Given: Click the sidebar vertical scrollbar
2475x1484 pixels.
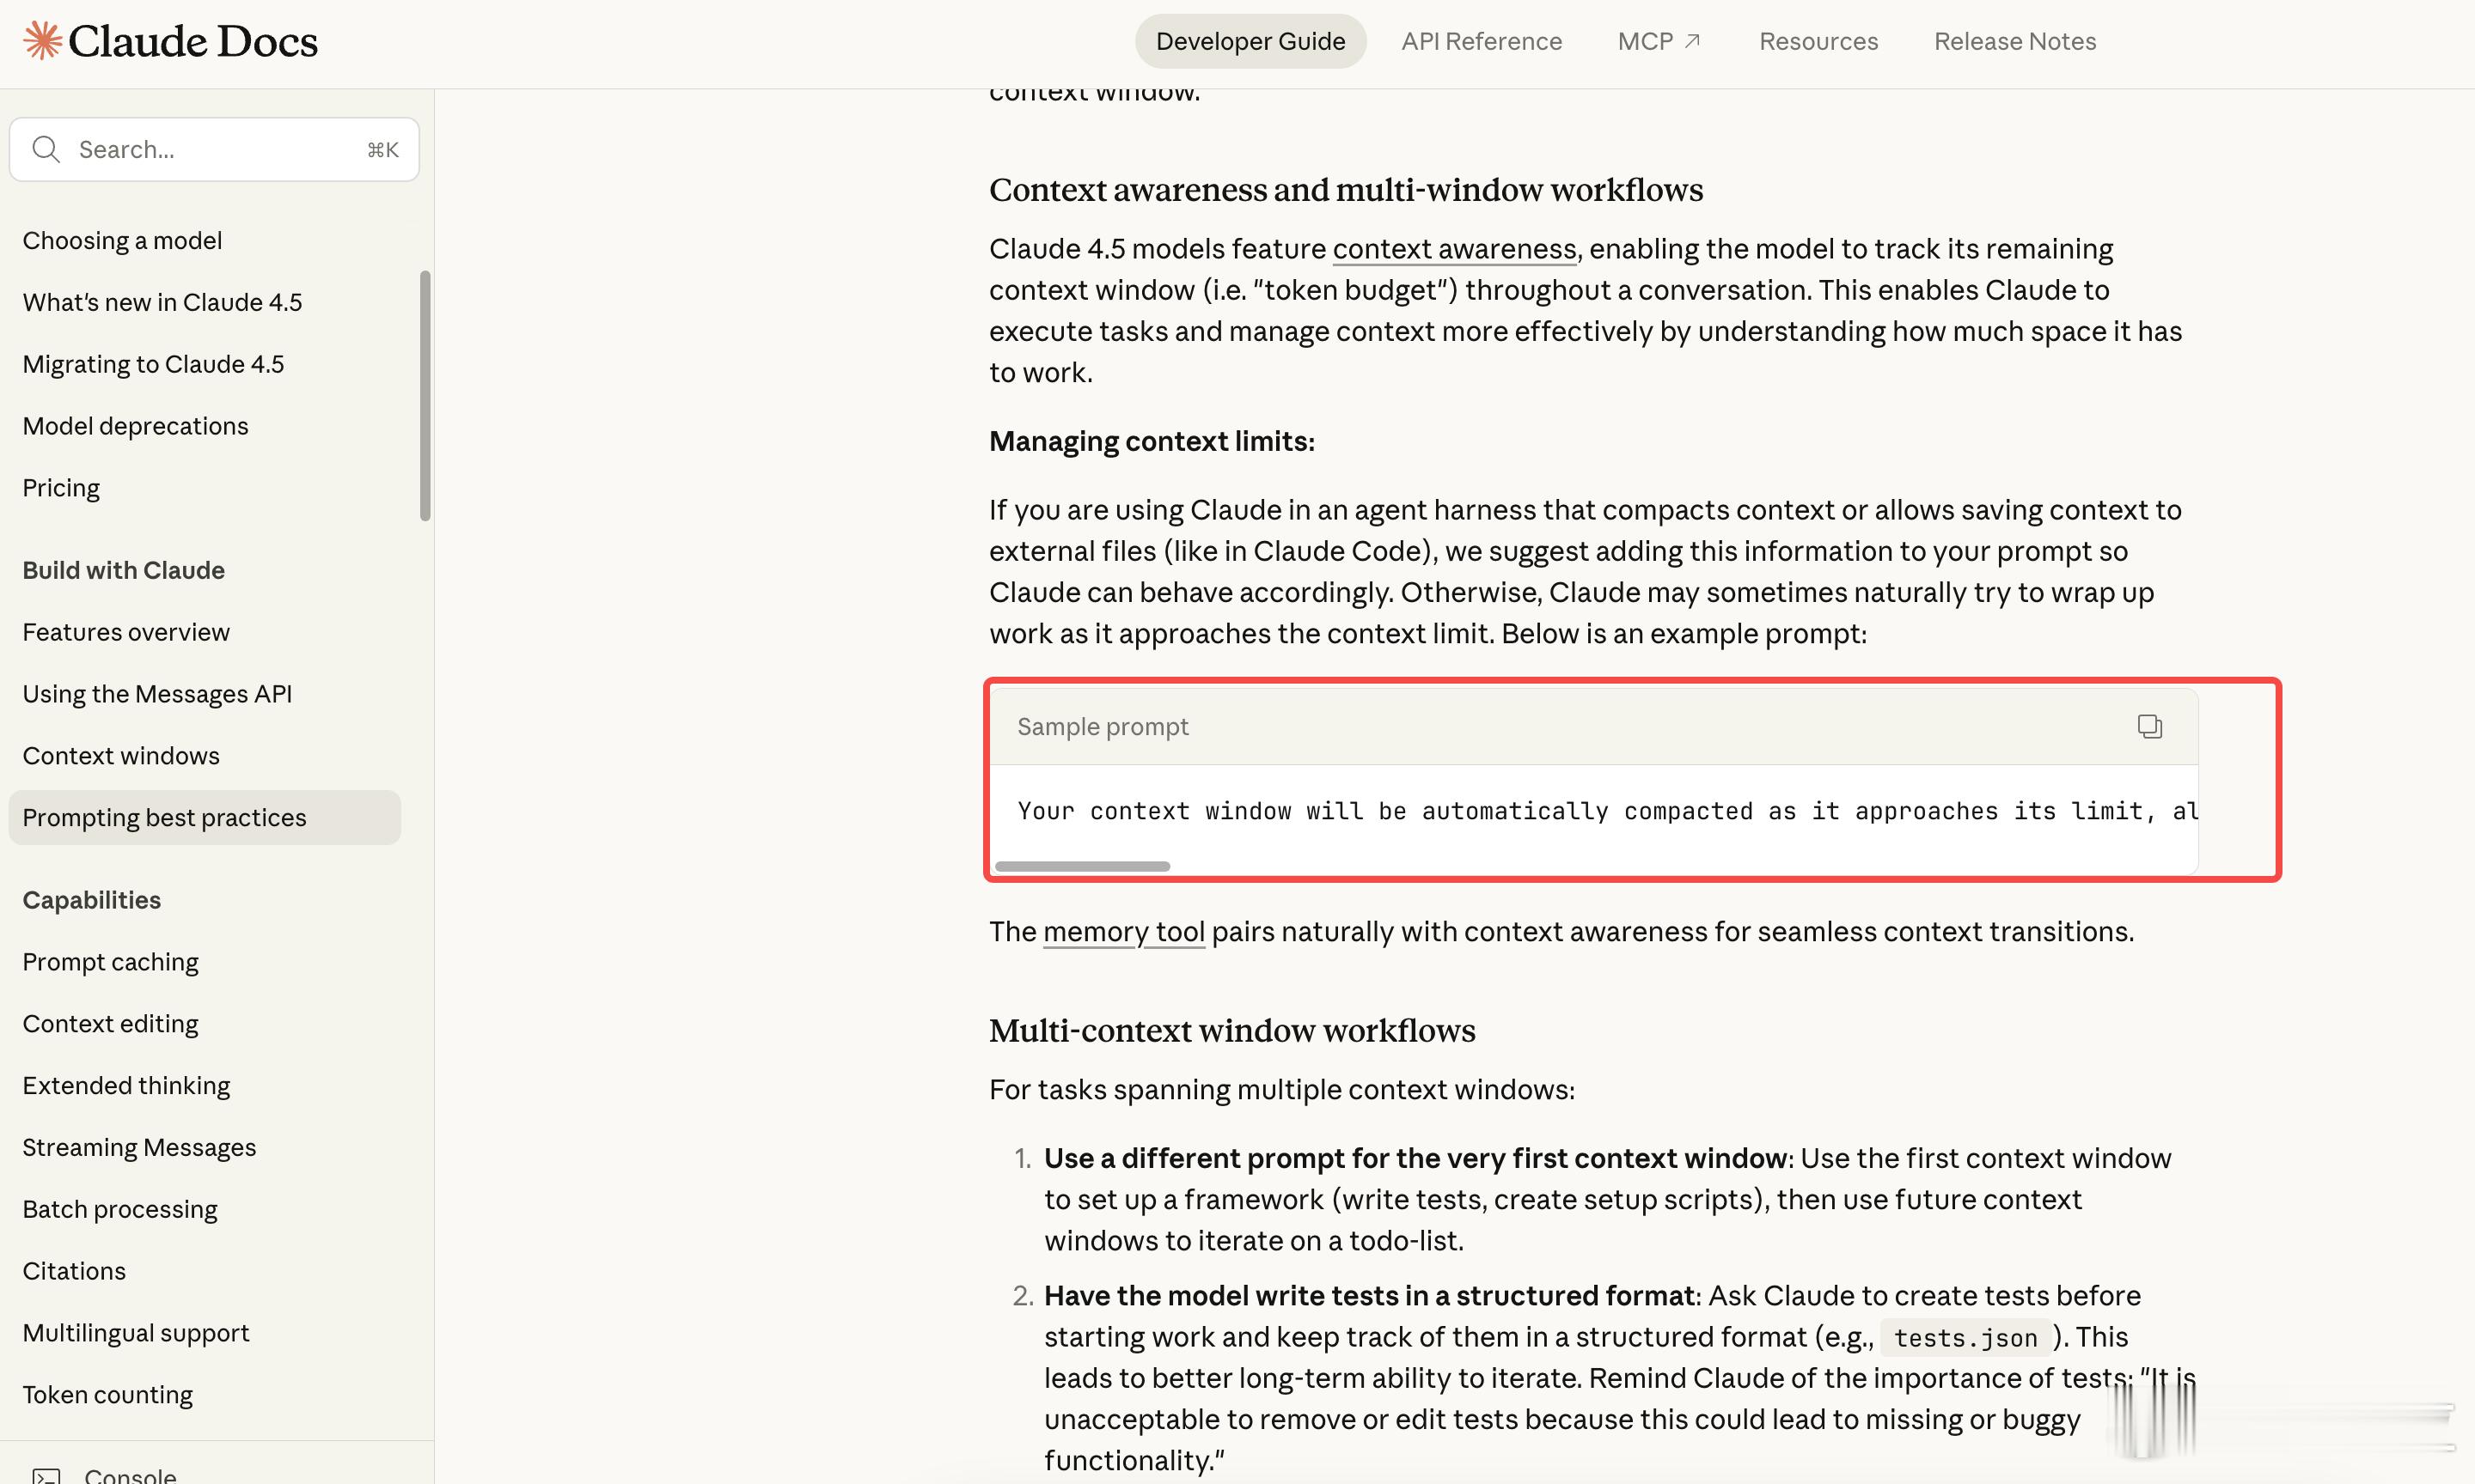Looking at the screenshot, I should coord(425,395).
